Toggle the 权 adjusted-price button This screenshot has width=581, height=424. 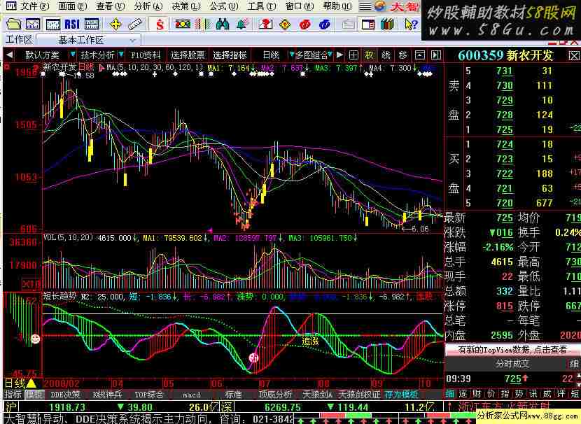(x=369, y=55)
